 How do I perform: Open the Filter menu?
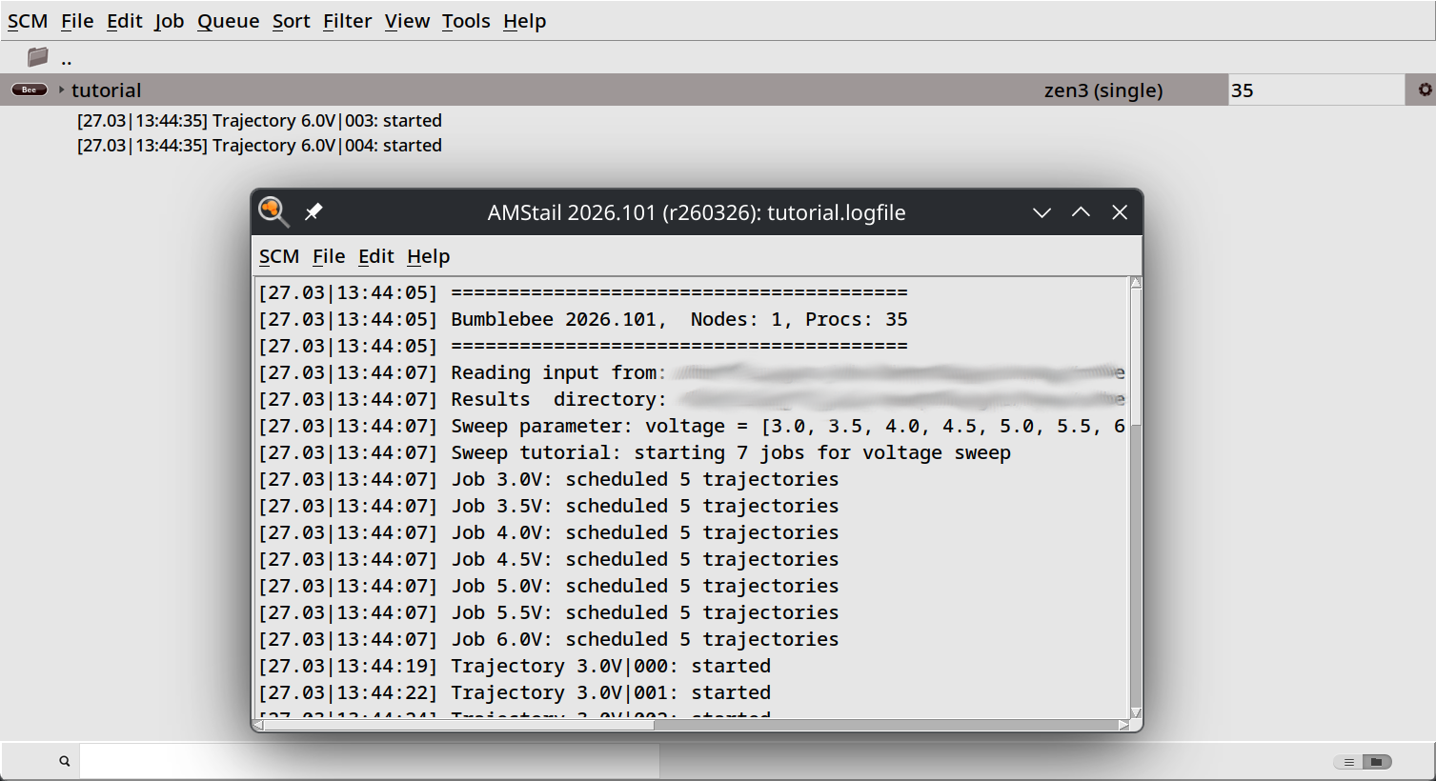point(347,21)
